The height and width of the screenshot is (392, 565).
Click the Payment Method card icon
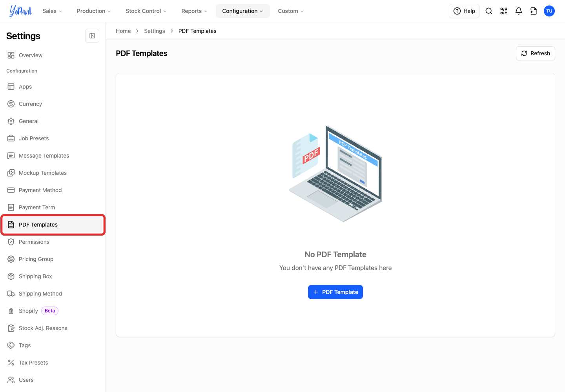pyautogui.click(x=11, y=190)
